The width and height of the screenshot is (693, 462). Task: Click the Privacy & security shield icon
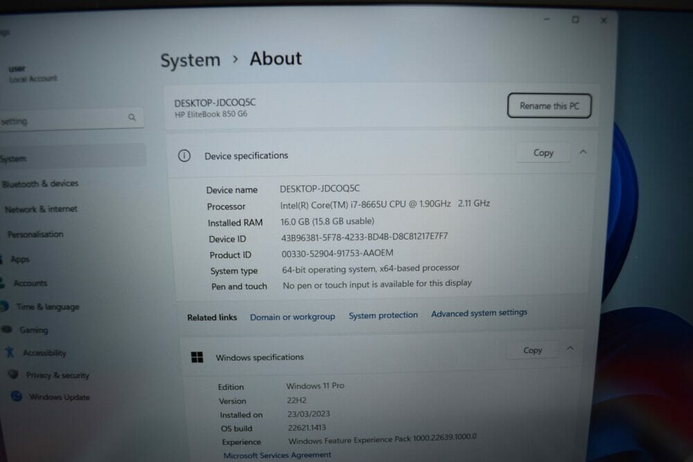(x=13, y=375)
